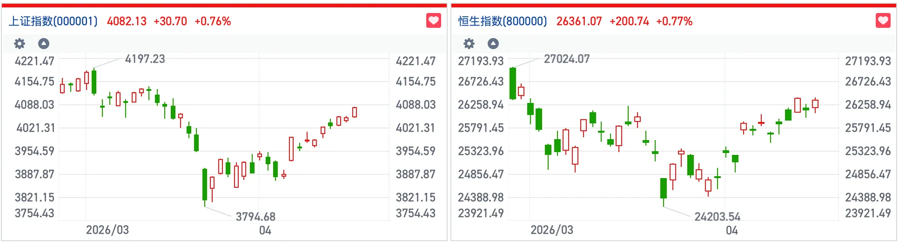Collapse the 恒生指数 chart with the up-arrow

coord(493,44)
